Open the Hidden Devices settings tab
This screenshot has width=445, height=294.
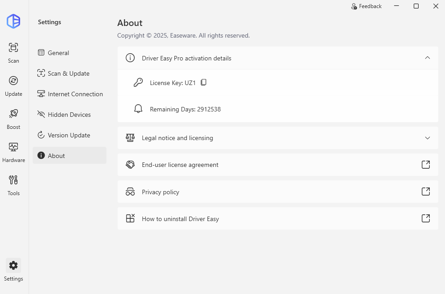coord(69,115)
